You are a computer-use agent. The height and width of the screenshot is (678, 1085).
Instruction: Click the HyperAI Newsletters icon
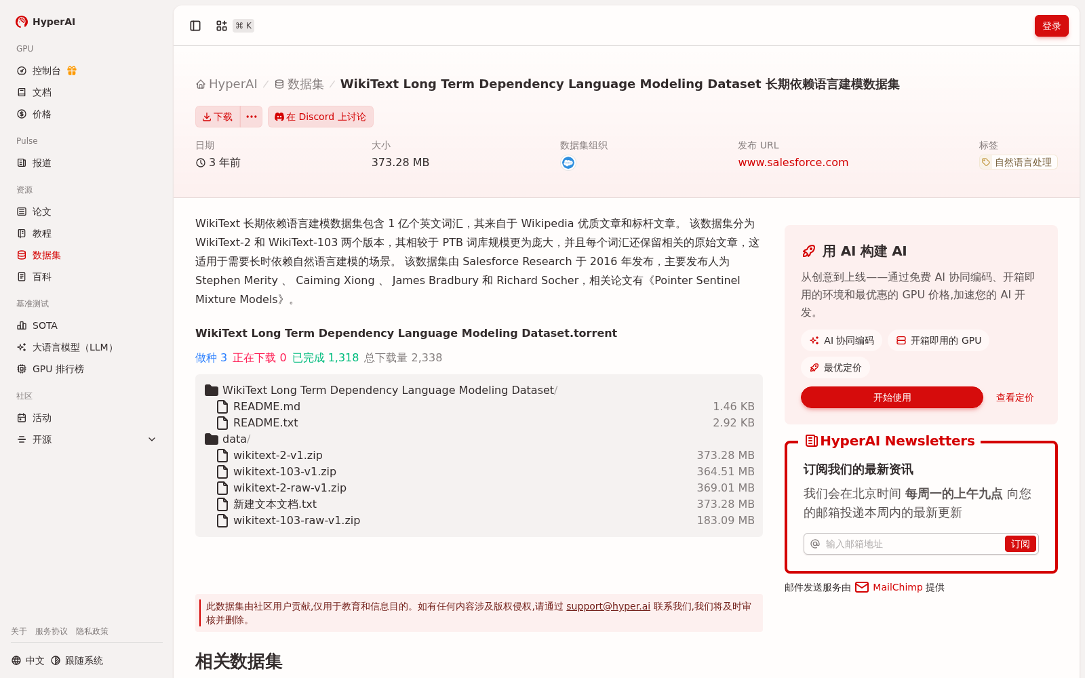[811, 441]
